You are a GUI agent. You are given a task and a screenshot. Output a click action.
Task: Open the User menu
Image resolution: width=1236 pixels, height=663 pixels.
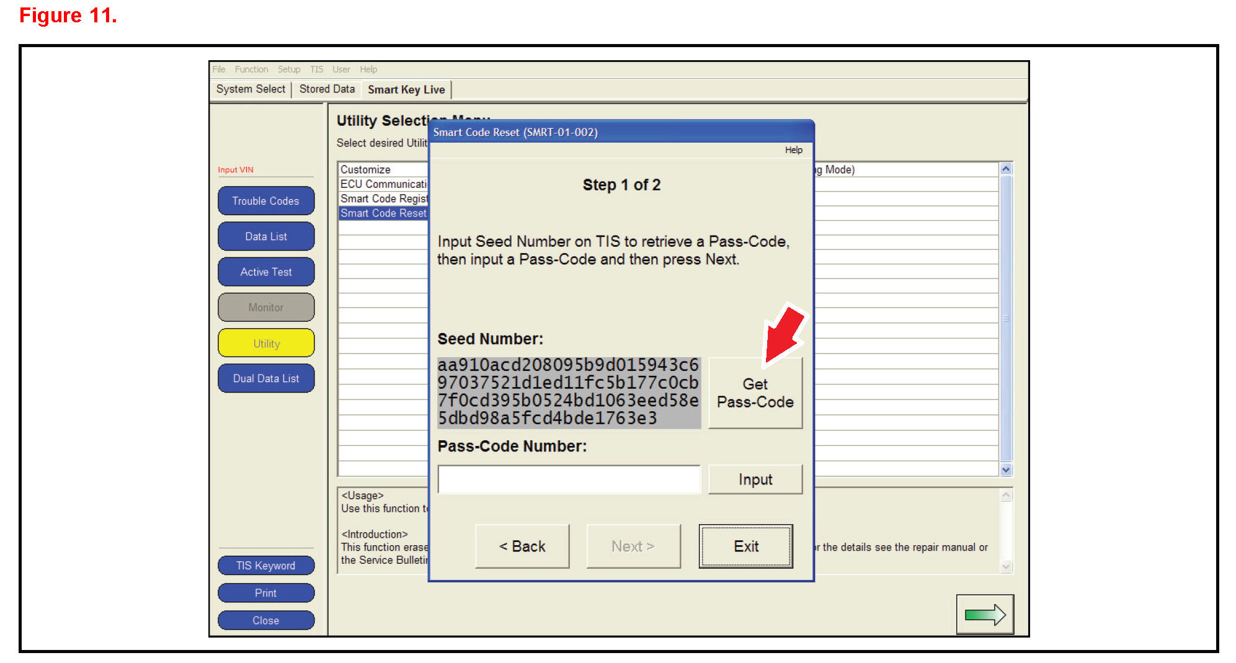(x=341, y=69)
